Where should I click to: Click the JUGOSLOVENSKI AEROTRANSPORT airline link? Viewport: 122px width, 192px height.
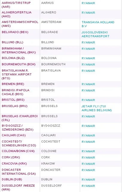95,34
